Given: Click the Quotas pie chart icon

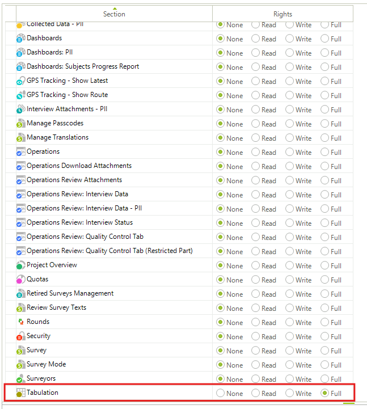Looking at the screenshot, I should click(20, 279).
